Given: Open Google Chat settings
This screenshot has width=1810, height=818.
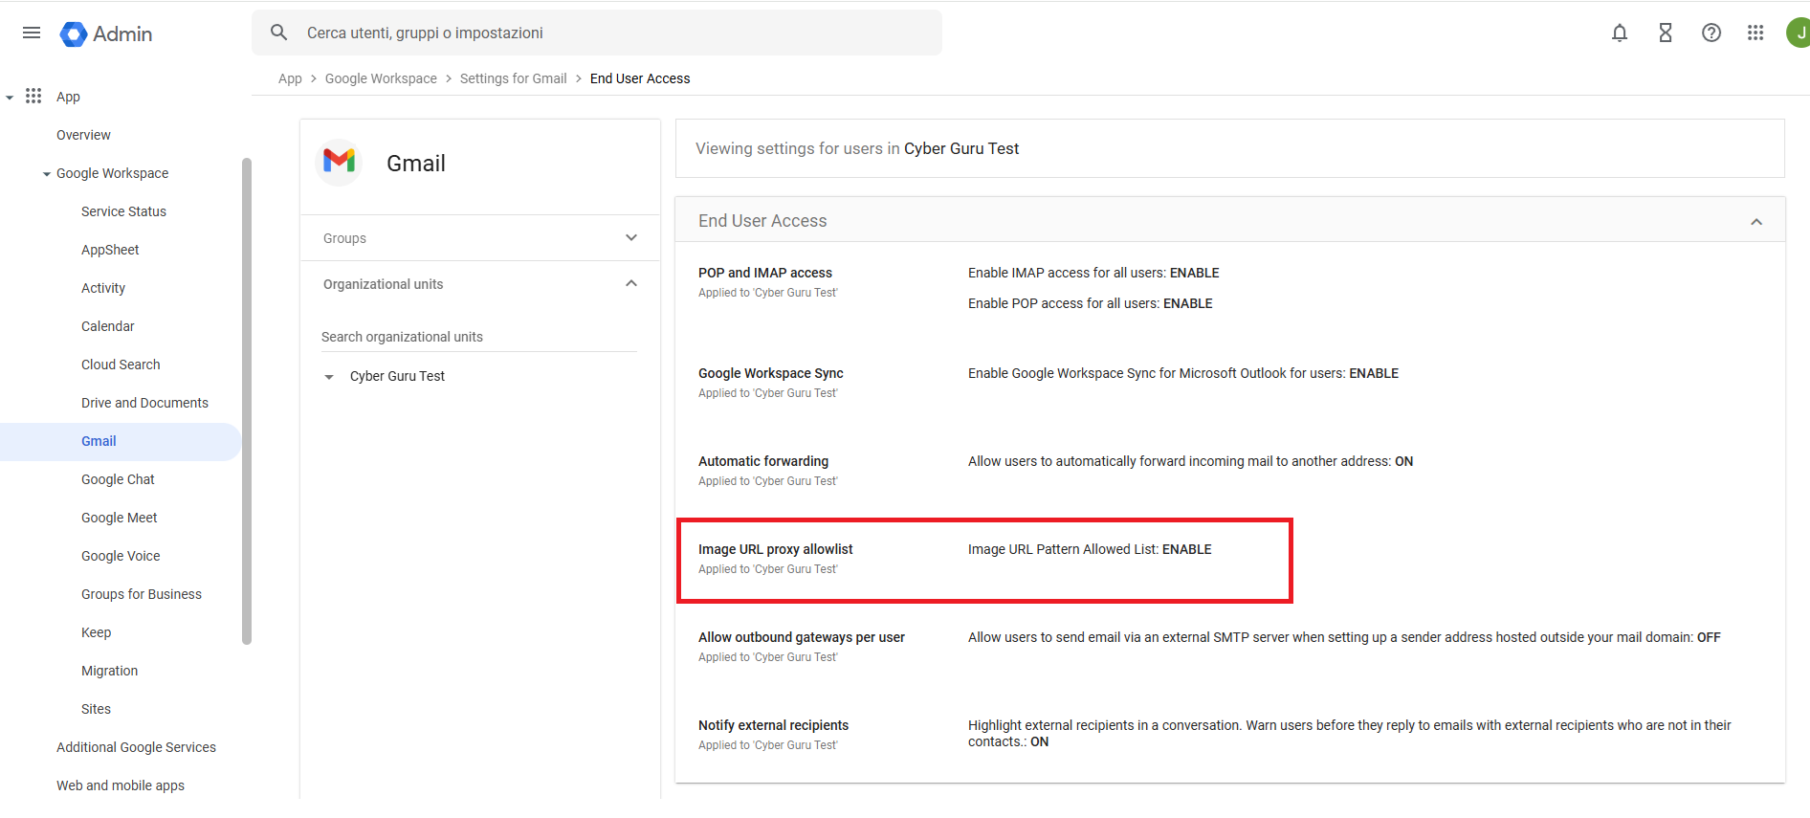Looking at the screenshot, I should pos(118,479).
